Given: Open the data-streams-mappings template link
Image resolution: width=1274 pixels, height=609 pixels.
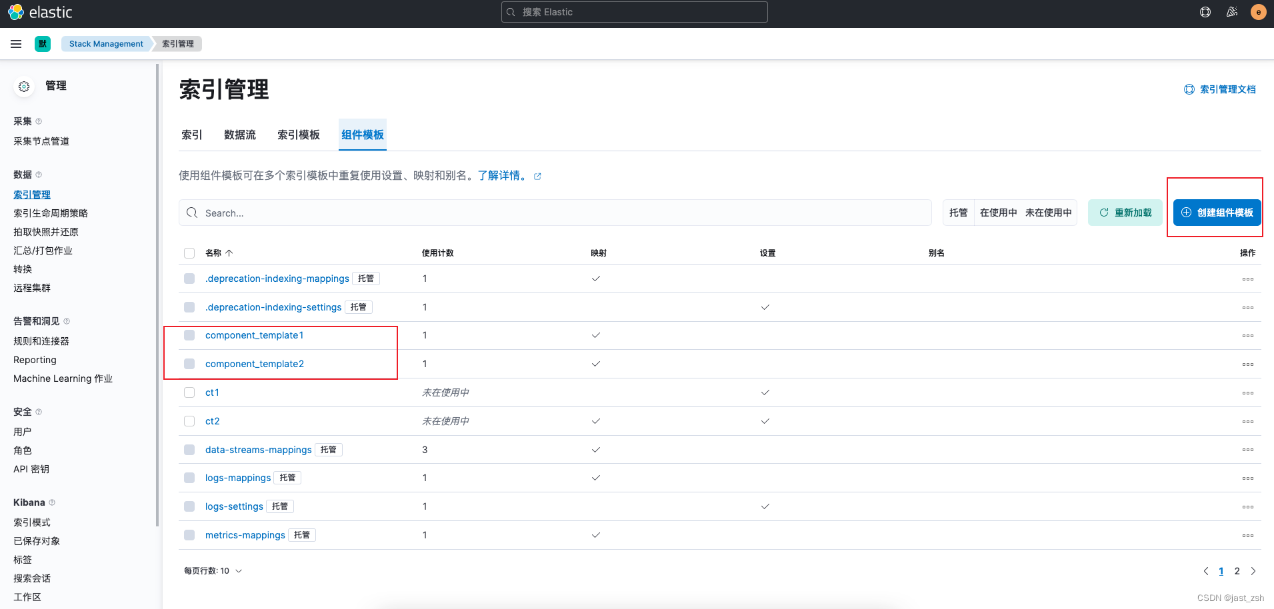Looking at the screenshot, I should (x=259, y=450).
